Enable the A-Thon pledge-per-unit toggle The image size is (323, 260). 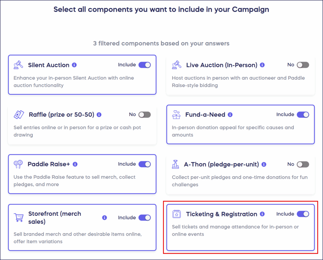coord(303,164)
